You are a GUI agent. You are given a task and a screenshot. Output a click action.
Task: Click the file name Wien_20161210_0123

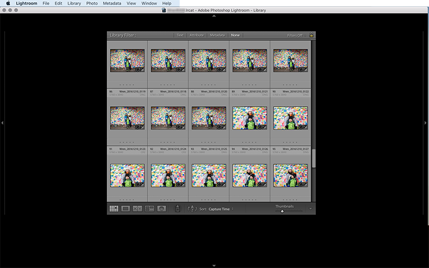(x=132, y=149)
